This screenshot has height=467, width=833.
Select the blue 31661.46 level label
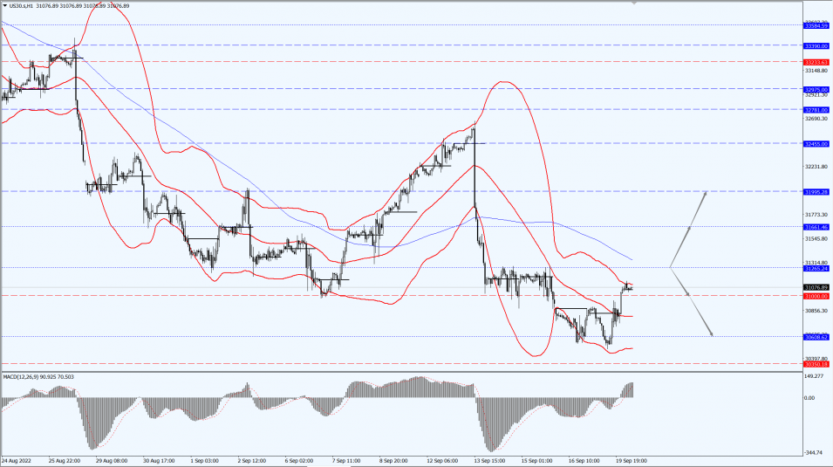coord(816,227)
